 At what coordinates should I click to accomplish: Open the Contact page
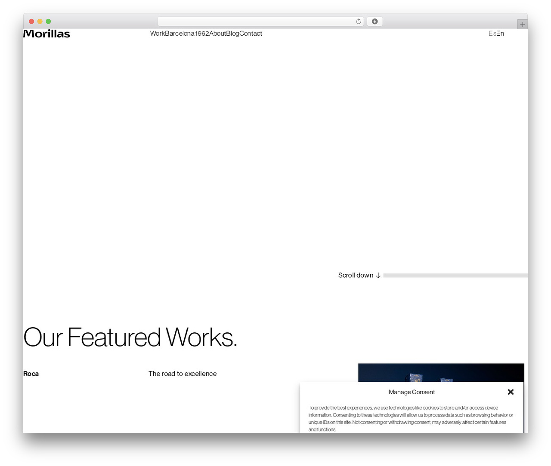click(x=251, y=34)
